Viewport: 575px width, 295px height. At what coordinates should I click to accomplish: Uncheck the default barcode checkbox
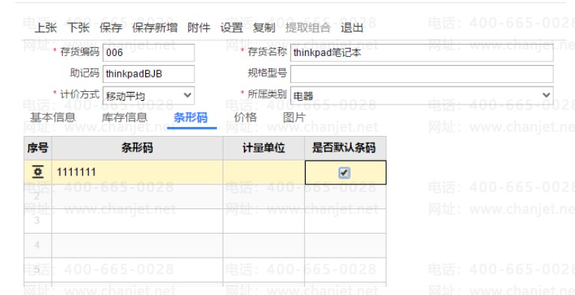click(345, 173)
